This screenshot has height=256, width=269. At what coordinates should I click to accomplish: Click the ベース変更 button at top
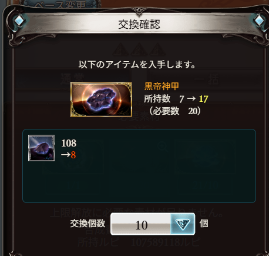[60, 4]
